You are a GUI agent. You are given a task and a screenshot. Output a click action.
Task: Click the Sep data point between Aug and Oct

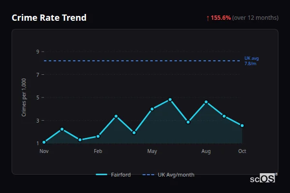tap(224, 116)
